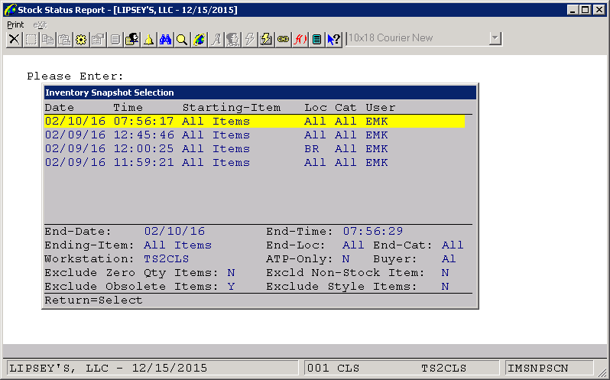Click the blue binoculars find icon
The width and height of the screenshot is (610, 380).
pyautogui.click(x=165, y=39)
